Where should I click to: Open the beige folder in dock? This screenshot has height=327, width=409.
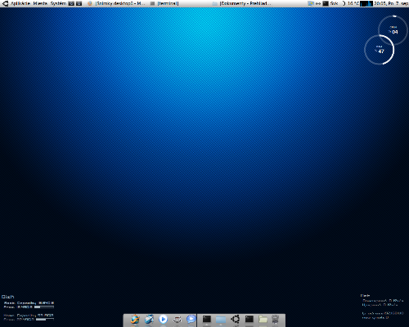(x=263, y=319)
